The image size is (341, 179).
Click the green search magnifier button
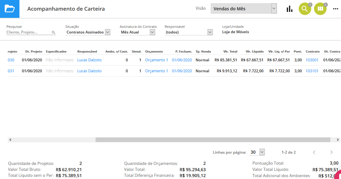pos(305,9)
